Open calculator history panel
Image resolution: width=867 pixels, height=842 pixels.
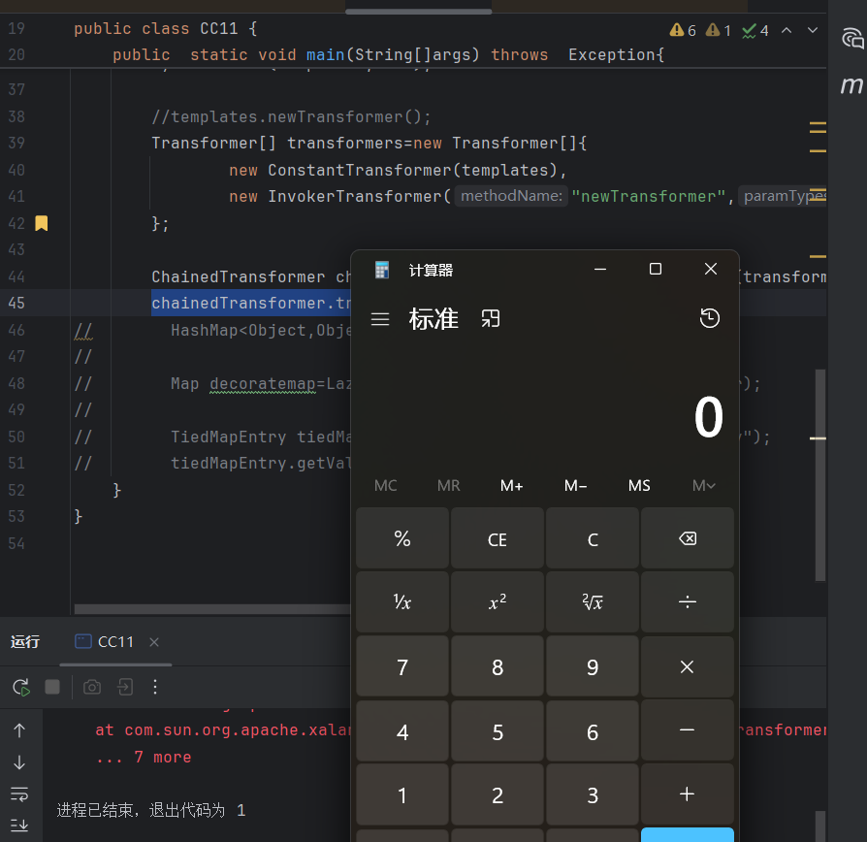click(x=710, y=318)
